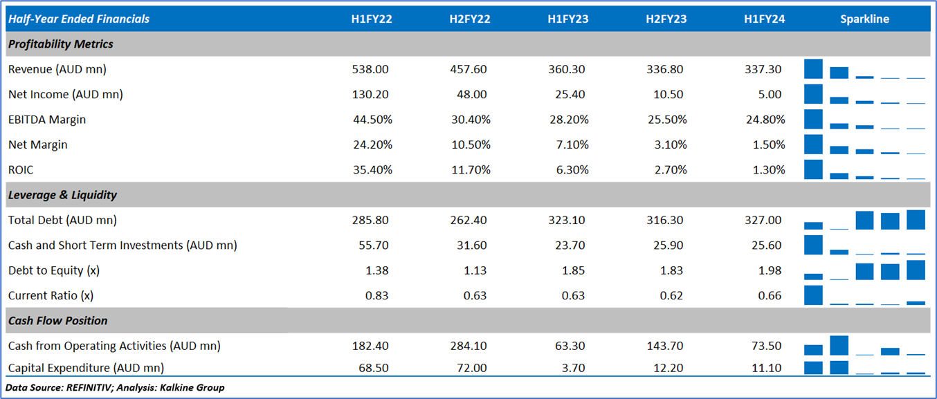Click the Cash Flow Position section header
The width and height of the screenshot is (937, 399).
click(58, 321)
